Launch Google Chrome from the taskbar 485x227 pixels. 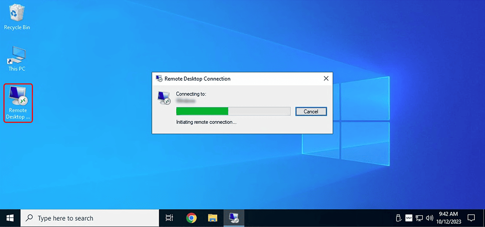pyautogui.click(x=191, y=218)
